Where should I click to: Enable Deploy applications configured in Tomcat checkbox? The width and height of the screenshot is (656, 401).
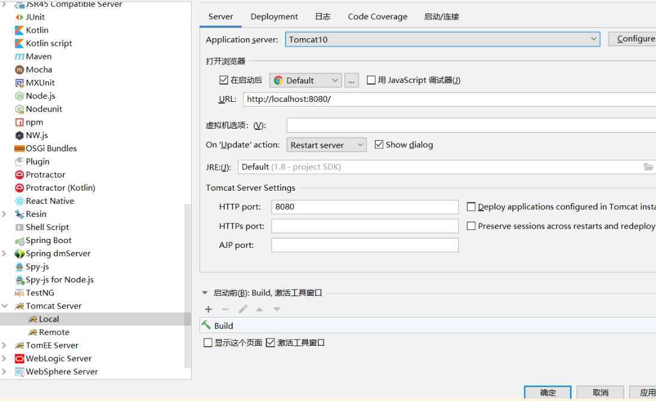(471, 207)
